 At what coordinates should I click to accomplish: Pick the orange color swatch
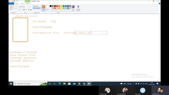pos(59,6)
